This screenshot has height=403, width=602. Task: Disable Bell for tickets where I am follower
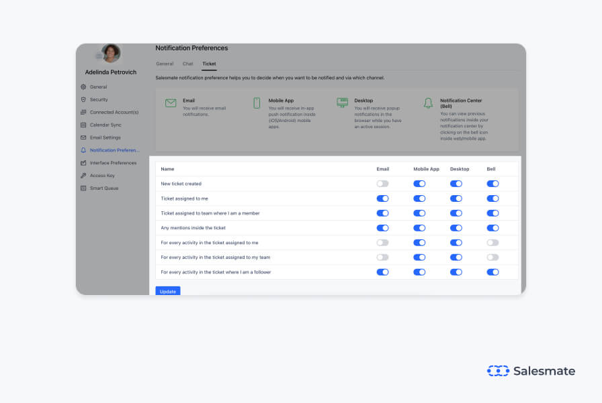click(x=492, y=272)
